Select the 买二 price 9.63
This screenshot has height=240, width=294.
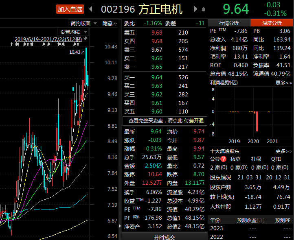[x=157, y=86]
